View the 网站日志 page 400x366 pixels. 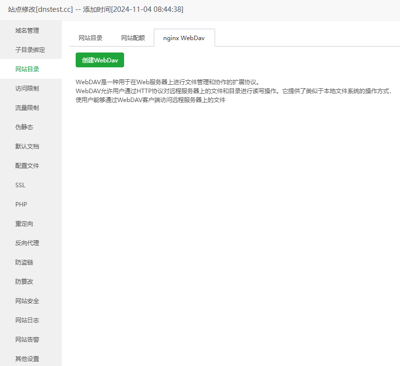pyautogui.click(x=26, y=320)
